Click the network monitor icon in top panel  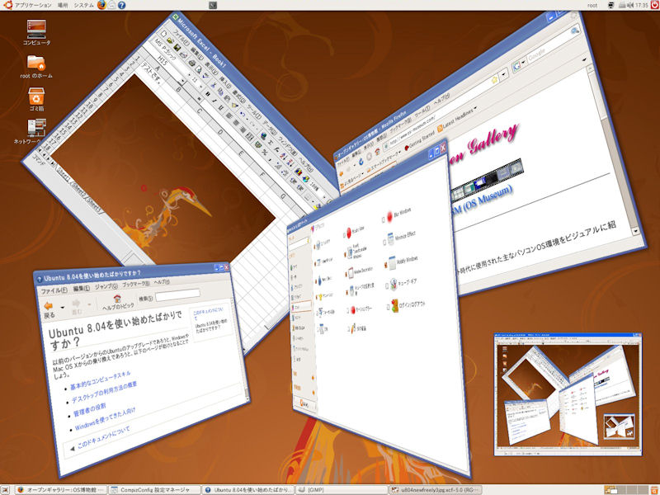click(x=611, y=5)
